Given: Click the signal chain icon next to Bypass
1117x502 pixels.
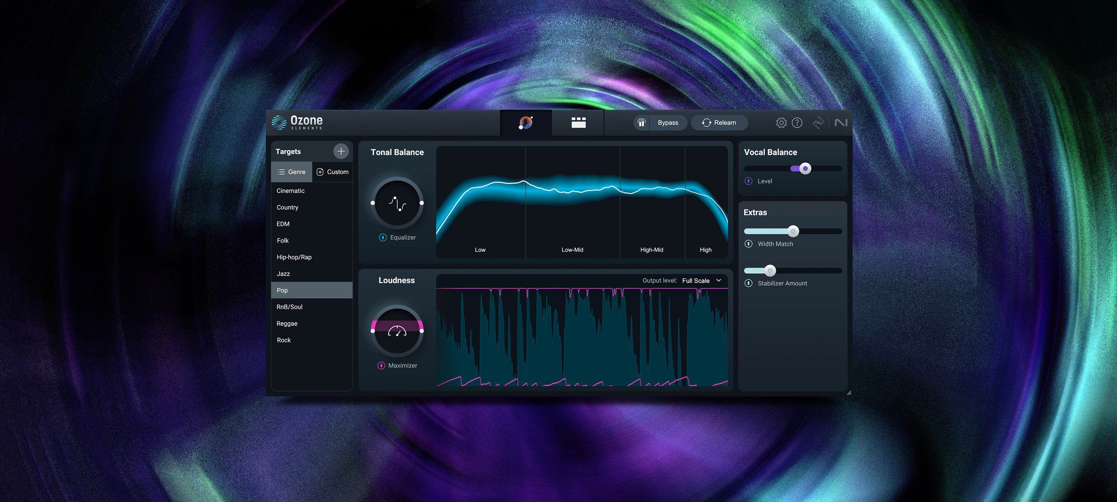Looking at the screenshot, I should click(x=641, y=123).
